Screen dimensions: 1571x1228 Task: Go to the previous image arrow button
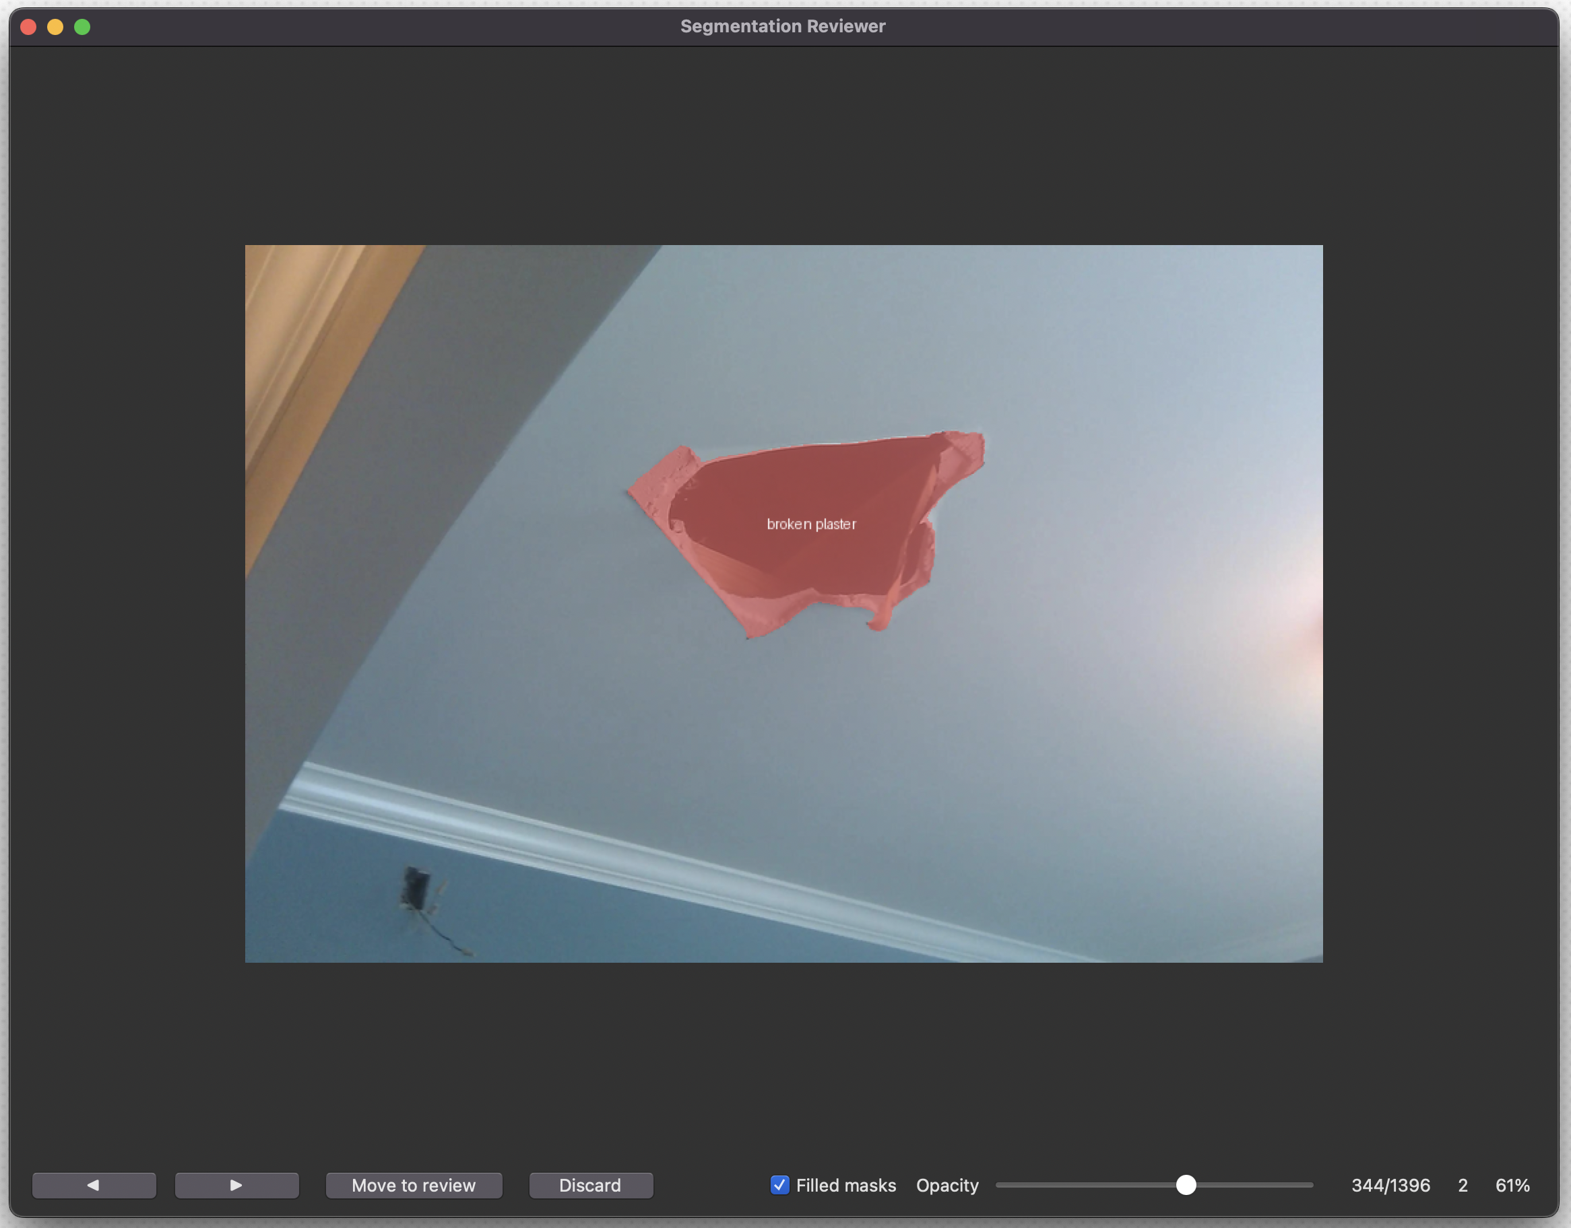point(94,1185)
